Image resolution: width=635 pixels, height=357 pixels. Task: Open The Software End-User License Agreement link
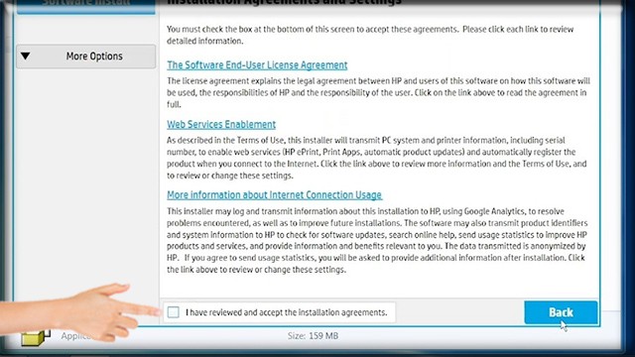257,65
